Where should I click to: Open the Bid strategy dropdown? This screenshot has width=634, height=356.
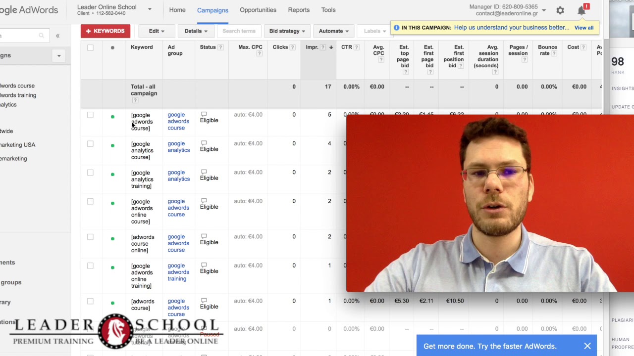(287, 31)
